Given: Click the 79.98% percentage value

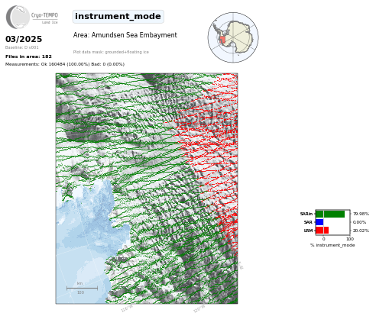Looking at the screenshot, I should 361,214.
